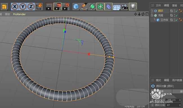Image resolution: width=183 pixels, height=108 pixels.
Task: Toggle the 圆环 object enable checkmark
Action: point(177,11)
